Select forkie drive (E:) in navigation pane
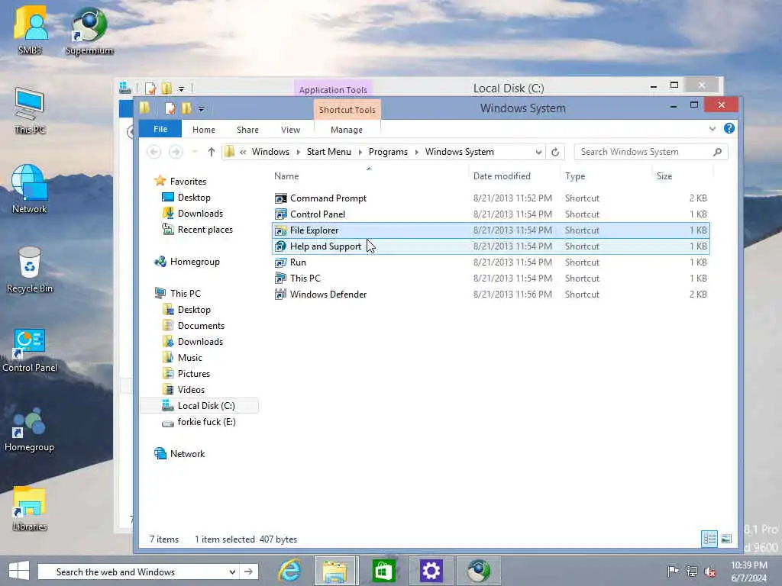 click(199, 421)
